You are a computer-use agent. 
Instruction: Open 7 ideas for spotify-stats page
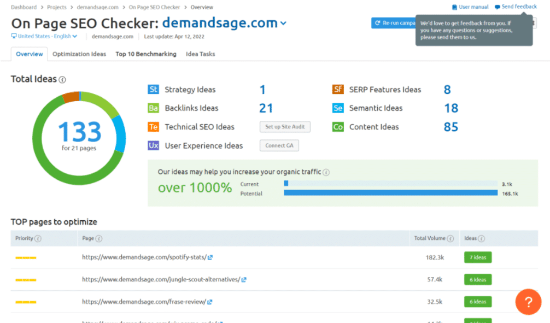pyautogui.click(x=478, y=257)
